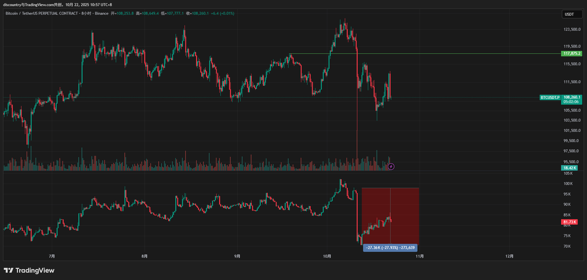Click the 123,500.0 mark on price axis

click(x=571, y=30)
